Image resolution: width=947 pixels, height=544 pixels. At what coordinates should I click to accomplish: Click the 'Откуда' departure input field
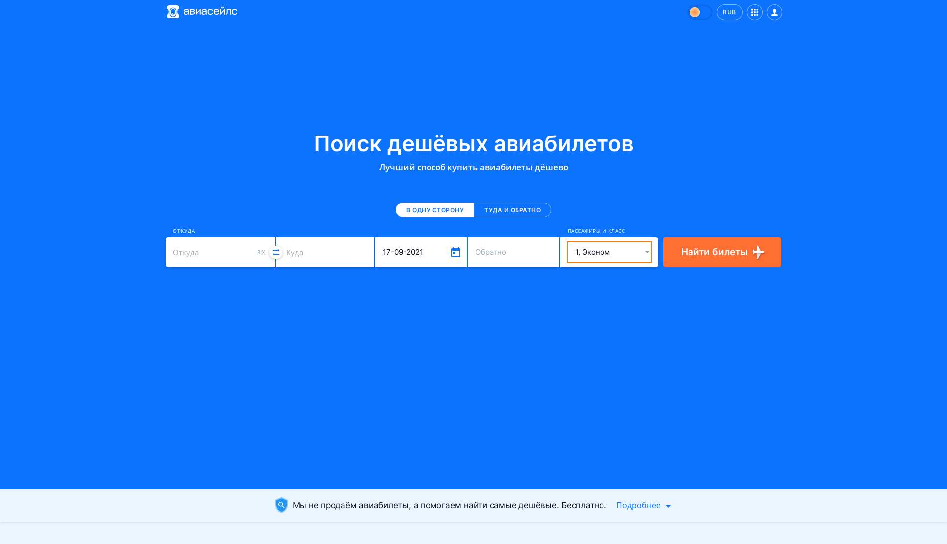(x=211, y=252)
